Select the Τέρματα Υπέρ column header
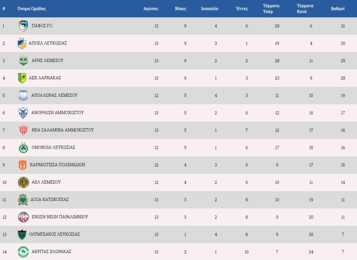 (271, 9)
